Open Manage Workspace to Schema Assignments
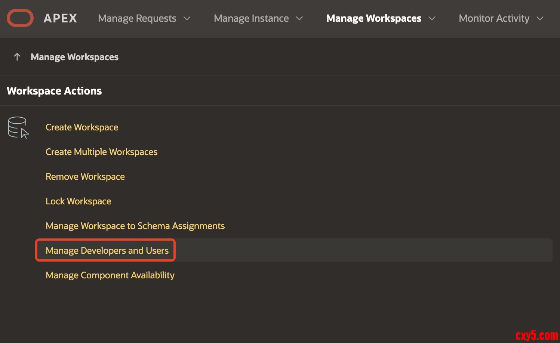 (x=135, y=226)
